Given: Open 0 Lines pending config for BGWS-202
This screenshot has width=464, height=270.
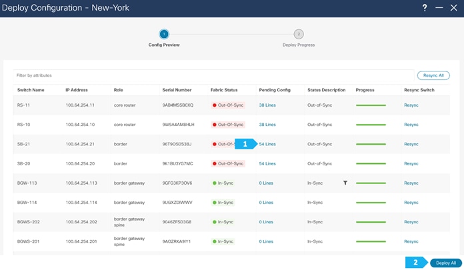Looking at the screenshot, I should (x=266, y=222).
